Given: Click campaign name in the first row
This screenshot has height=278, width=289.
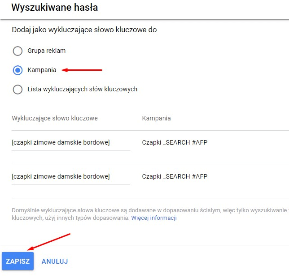Looking at the screenshot, I should tap(175, 143).
